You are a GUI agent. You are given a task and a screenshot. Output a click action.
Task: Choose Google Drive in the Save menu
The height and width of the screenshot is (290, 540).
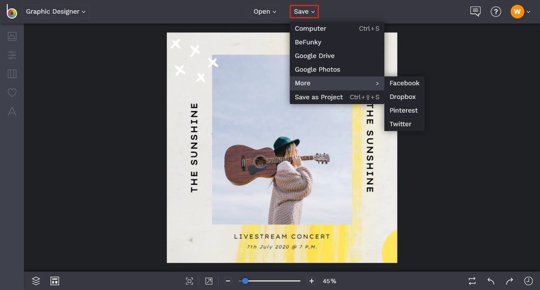337,56
